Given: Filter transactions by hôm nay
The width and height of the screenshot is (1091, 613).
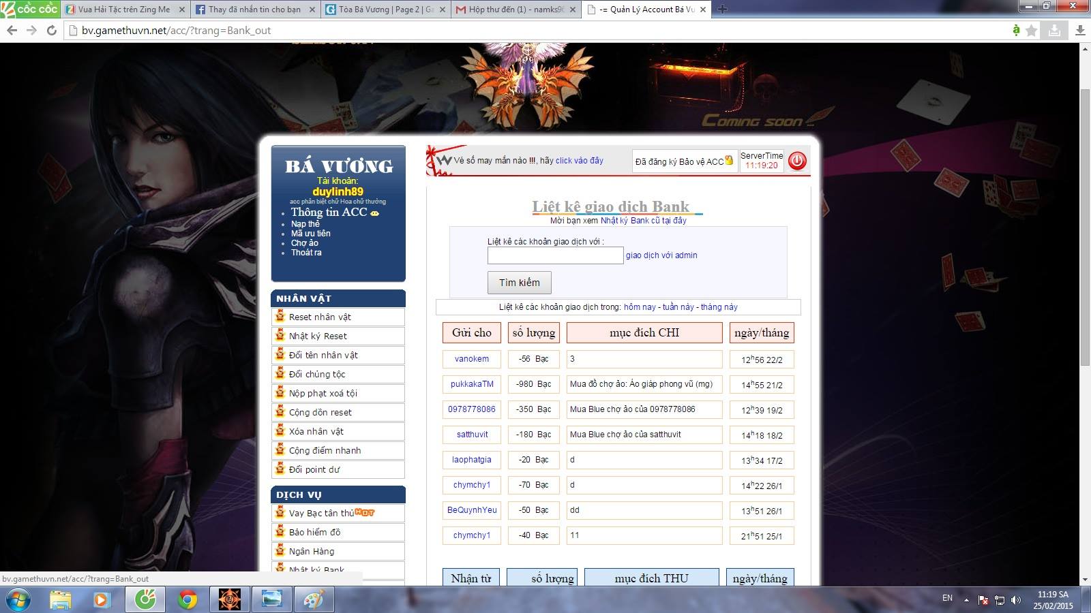Looking at the screenshot, I should [640, 307].
